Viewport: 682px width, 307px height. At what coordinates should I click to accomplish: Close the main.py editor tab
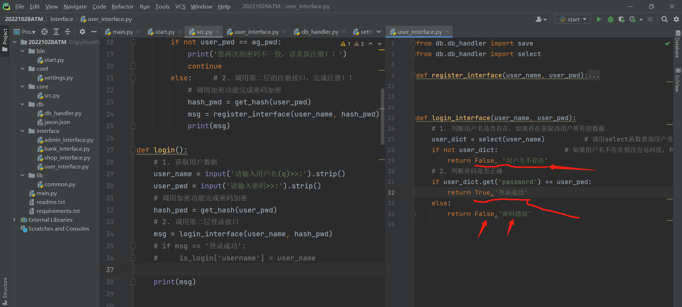click(x=138, y=32)
